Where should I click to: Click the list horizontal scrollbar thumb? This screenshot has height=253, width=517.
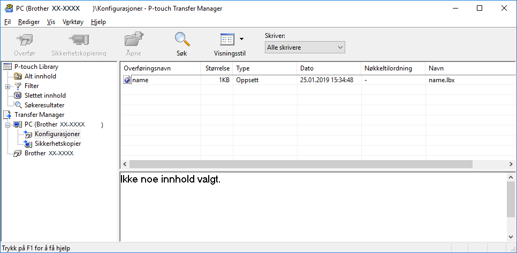tap(301, 164)
